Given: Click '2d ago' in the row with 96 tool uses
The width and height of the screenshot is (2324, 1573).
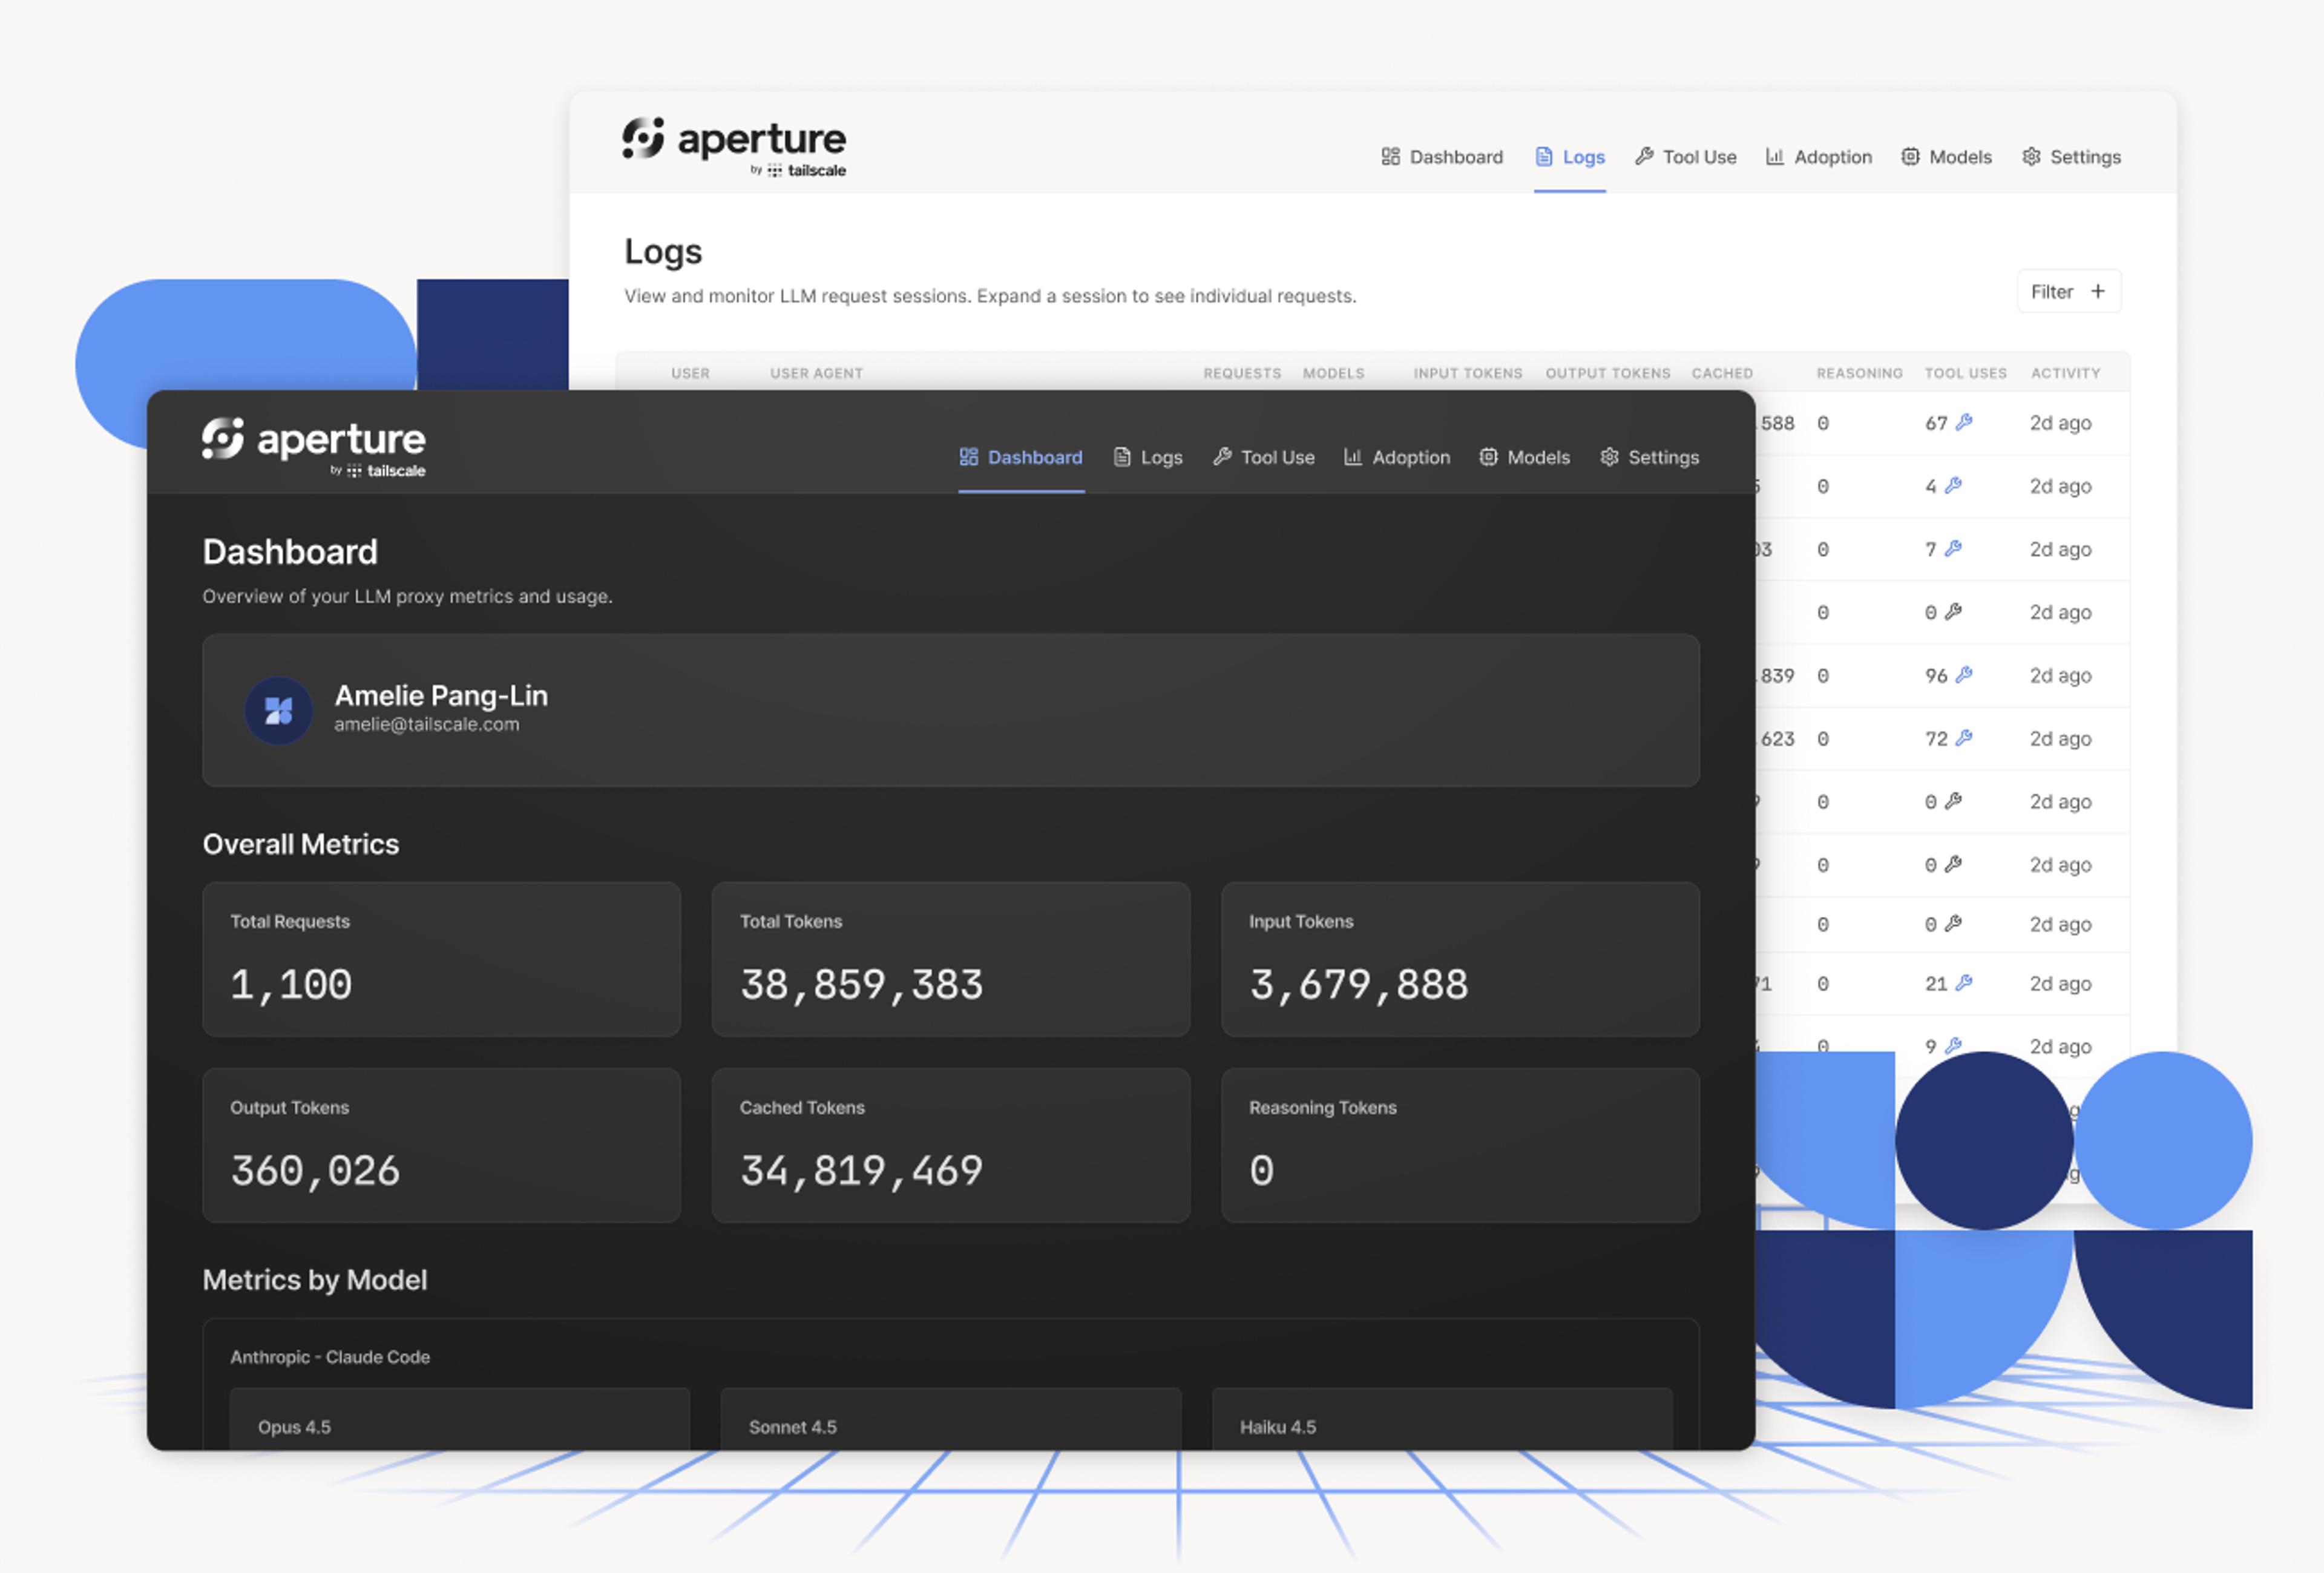Looking at the screenshot, I should tap(2060, 676).
